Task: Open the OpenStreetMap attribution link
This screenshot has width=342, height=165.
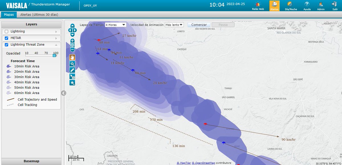Action: pyautogui.click(x=203, y=163)
